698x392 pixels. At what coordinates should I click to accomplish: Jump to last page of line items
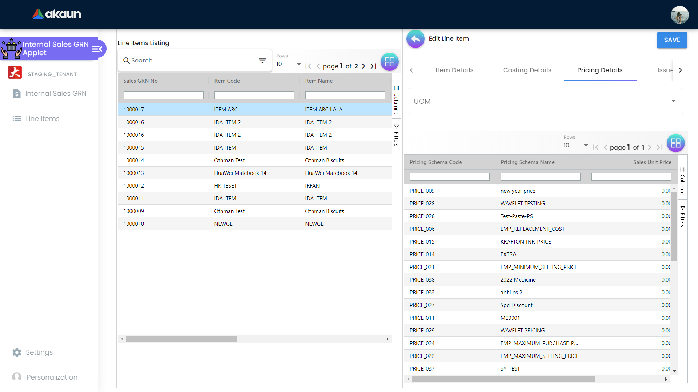(373, 66)
